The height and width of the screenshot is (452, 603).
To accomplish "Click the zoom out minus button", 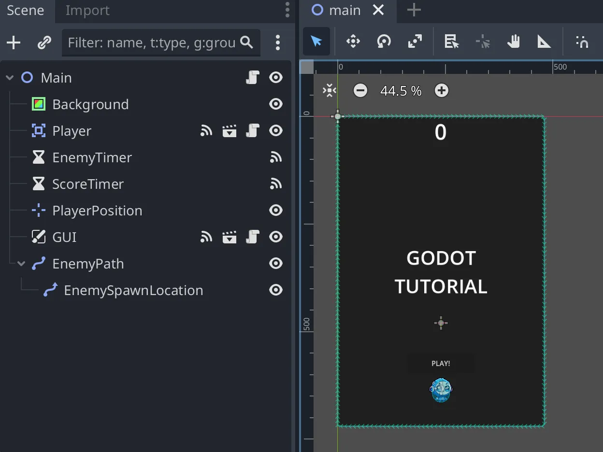I will [360, 90].
